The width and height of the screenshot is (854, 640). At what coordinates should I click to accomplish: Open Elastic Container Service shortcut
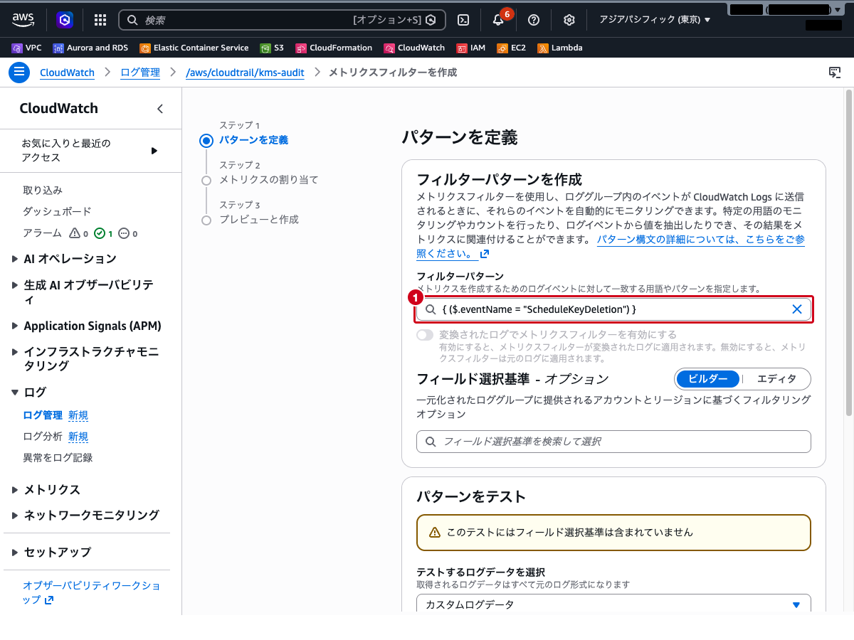point(194,48)
